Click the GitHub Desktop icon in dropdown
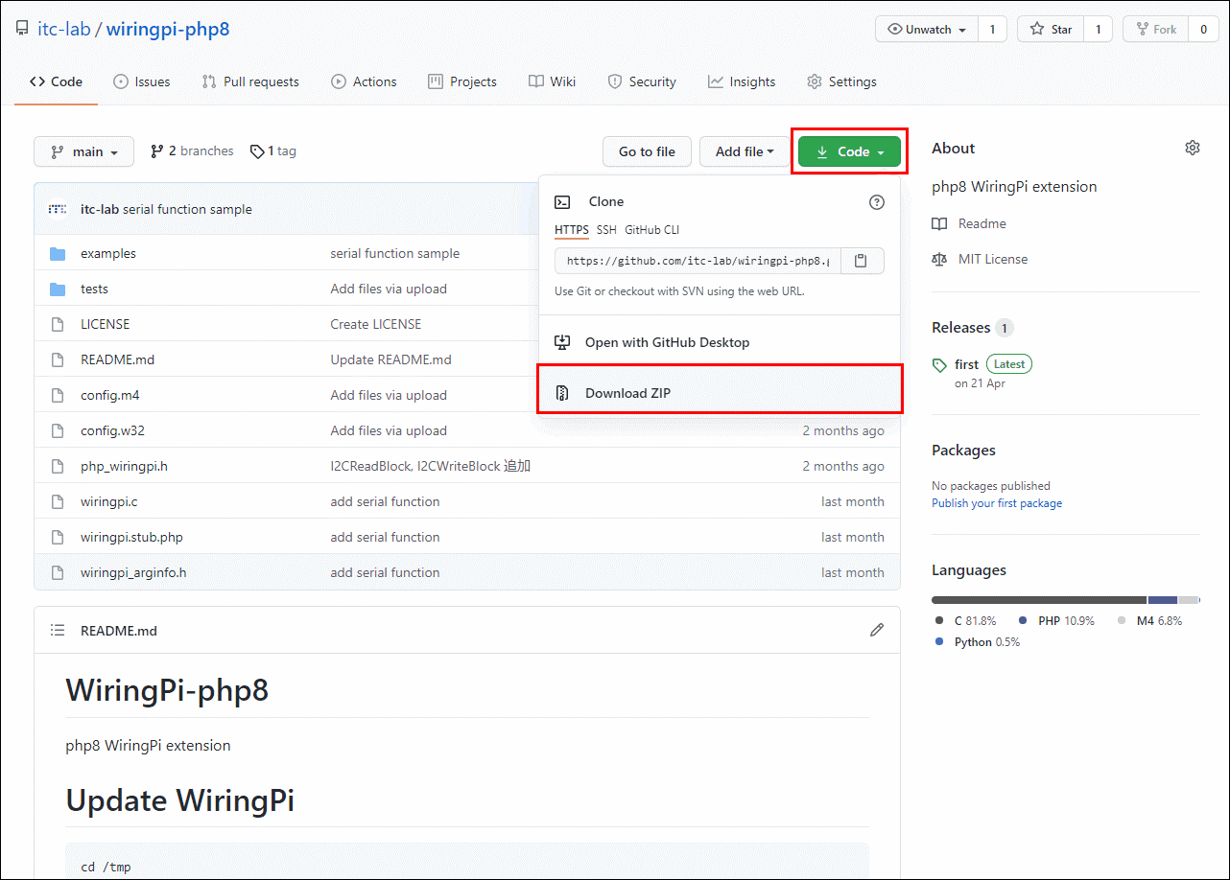Image resolution: width=1230 pixels, height=880 pixels. tap(563, 342)
